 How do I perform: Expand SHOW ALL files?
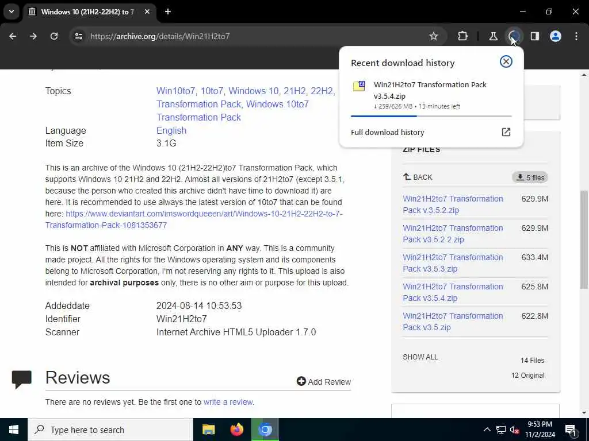point(420,357)
